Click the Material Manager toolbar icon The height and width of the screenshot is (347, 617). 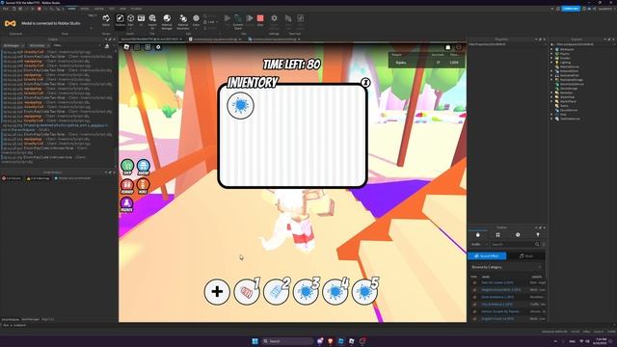167,21
